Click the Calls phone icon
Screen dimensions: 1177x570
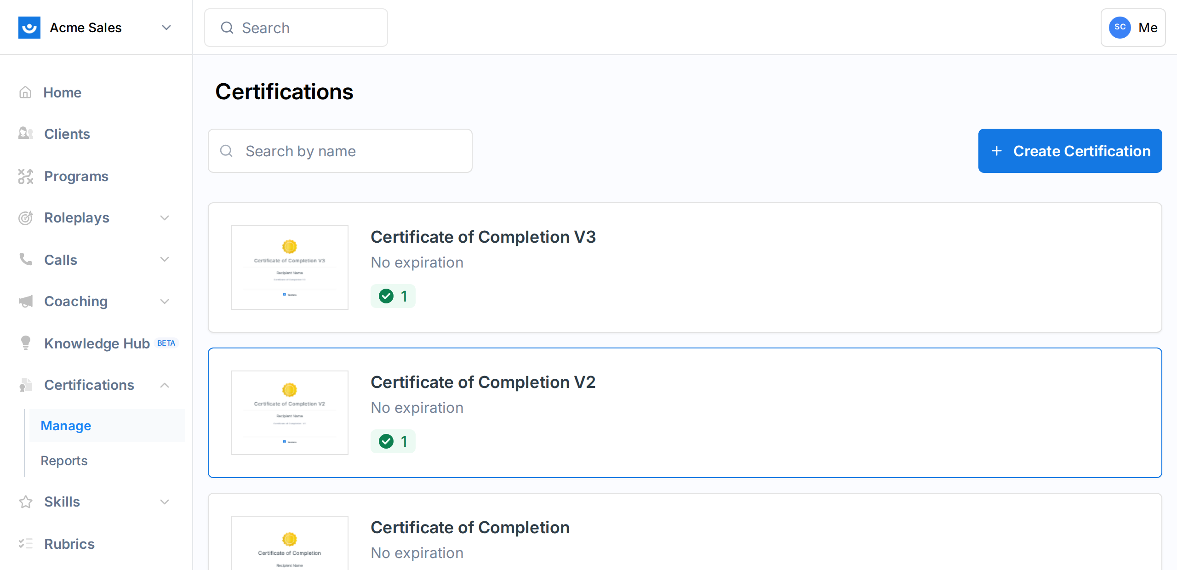(x=25, y=259)
